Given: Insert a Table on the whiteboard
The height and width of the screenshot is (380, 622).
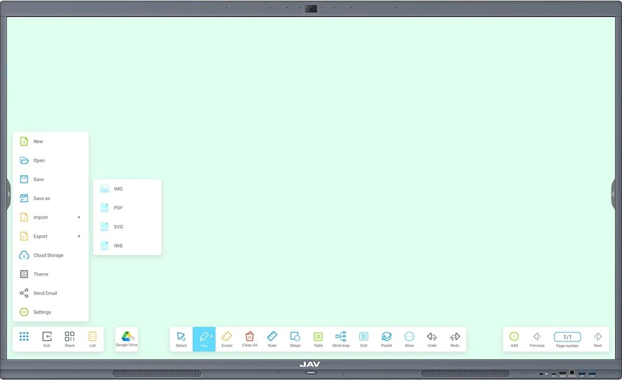Looking at the screenshot, I should tap(318, 338).
